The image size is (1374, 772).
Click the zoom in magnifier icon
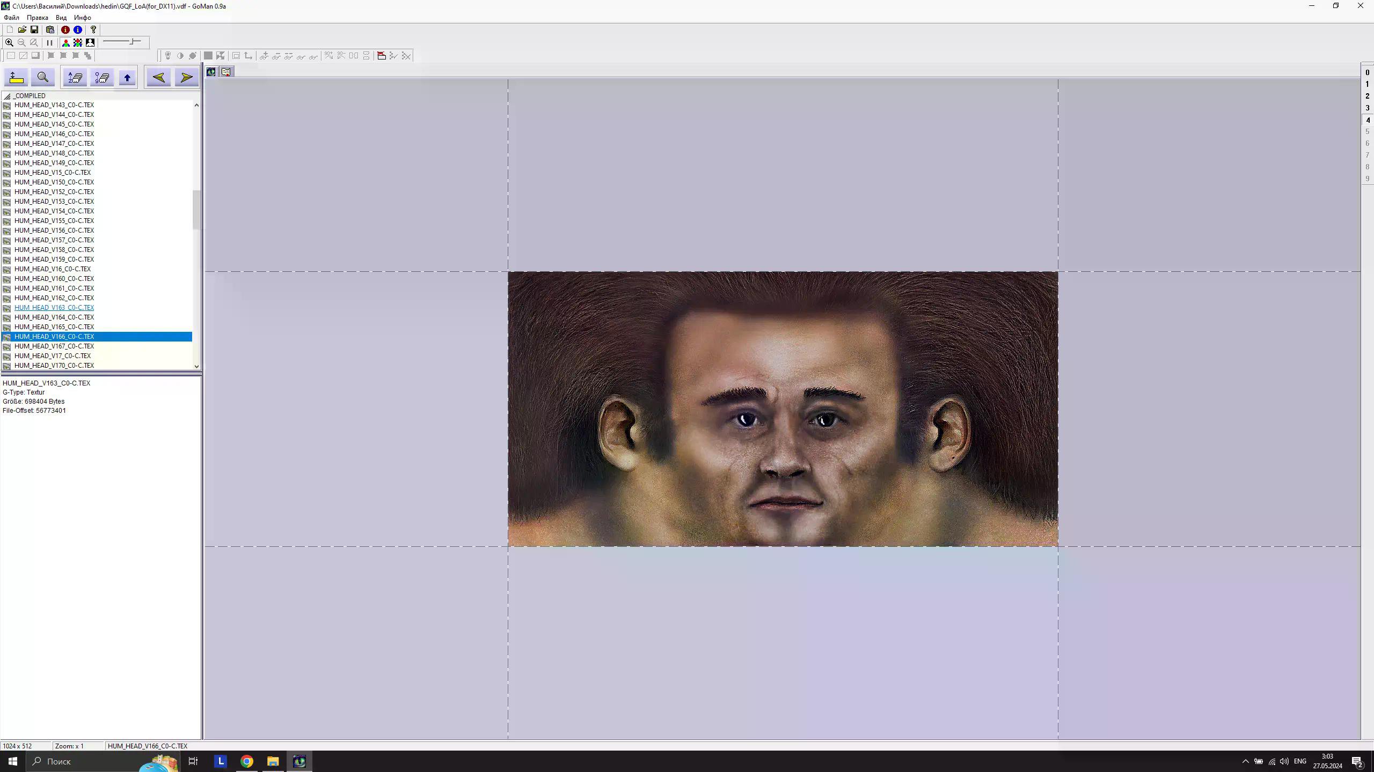9,42
